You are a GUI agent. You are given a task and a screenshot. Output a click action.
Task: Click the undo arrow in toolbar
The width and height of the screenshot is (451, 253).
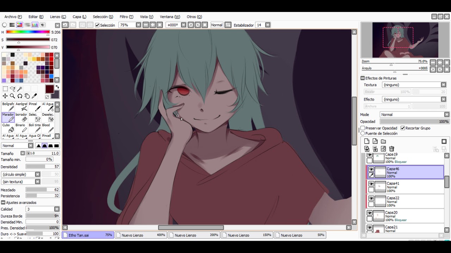coord(65,25)
